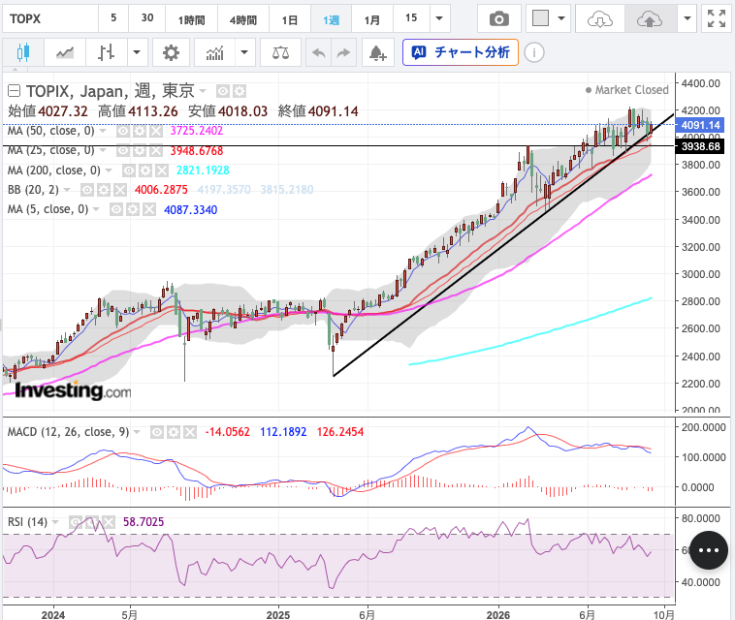
Task: Open settings for MA (25, close, 0)
Action: (140, 151)
